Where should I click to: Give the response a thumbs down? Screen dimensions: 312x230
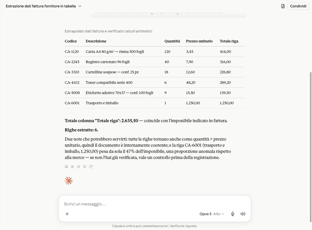pyautogui.click(x=85, y=167)
